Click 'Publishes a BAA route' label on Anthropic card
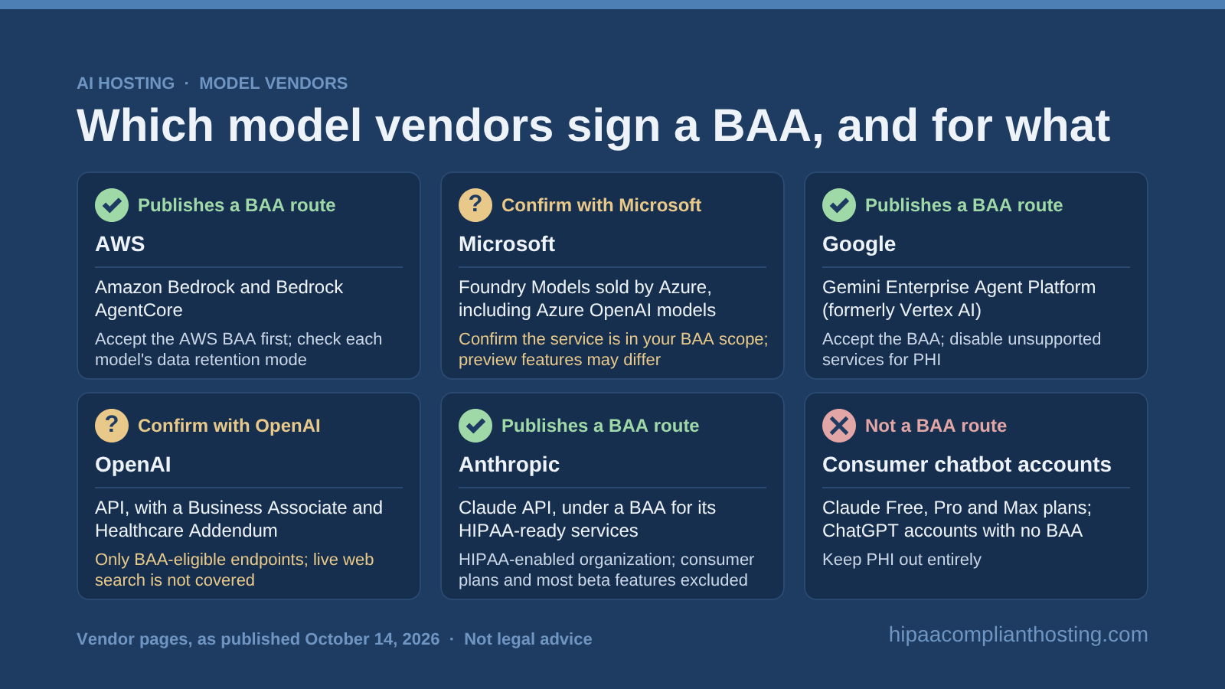The image size is (1225, 689). (600, 426)
